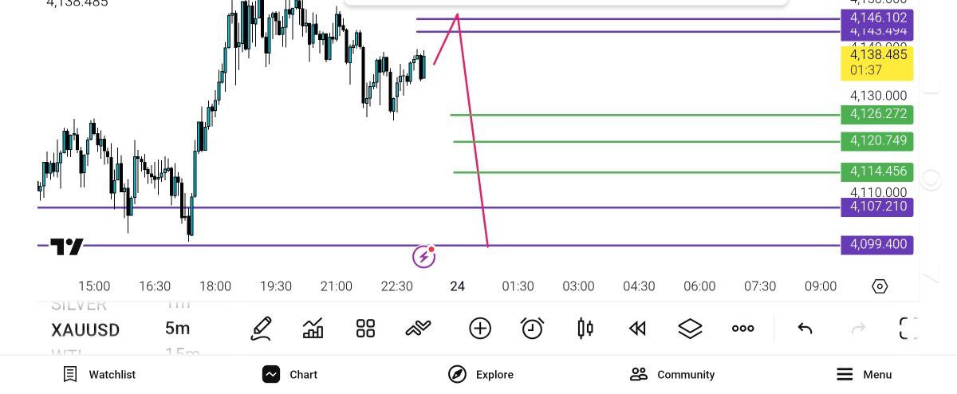
Task: Open the object tree layers icon
Action: coord(690,329)
